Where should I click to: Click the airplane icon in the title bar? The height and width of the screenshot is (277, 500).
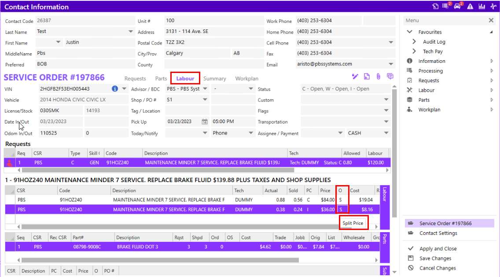click(494, 6)
